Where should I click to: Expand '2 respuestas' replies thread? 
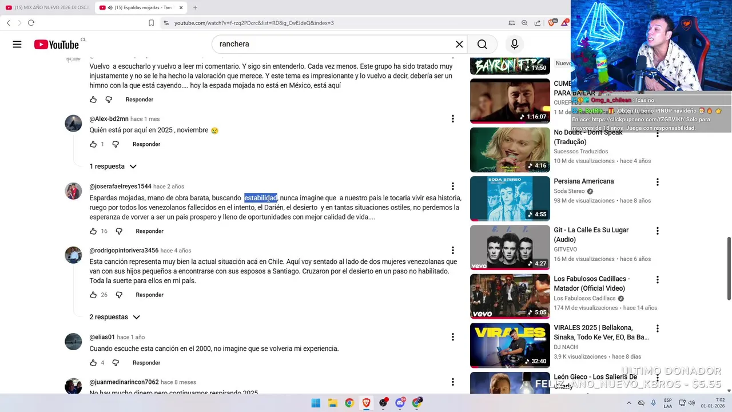[115, 317]
